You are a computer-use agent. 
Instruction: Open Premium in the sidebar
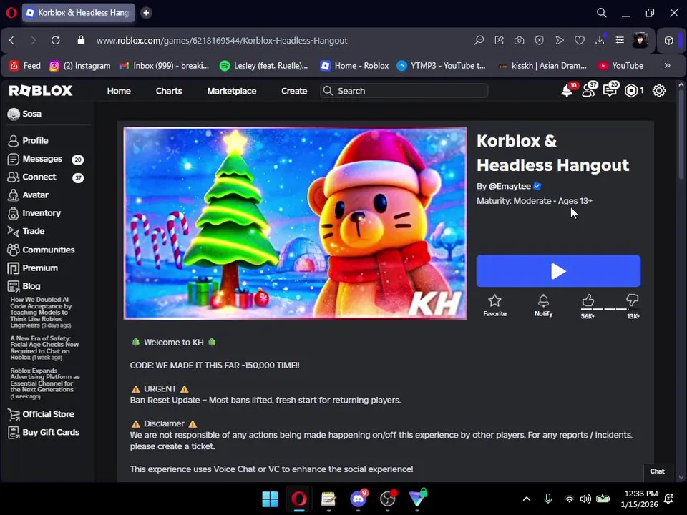point(40,268)
